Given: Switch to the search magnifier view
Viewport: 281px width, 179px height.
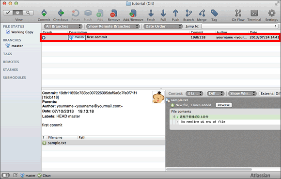Looking at the screenshot, I should [x=28, y=13].
